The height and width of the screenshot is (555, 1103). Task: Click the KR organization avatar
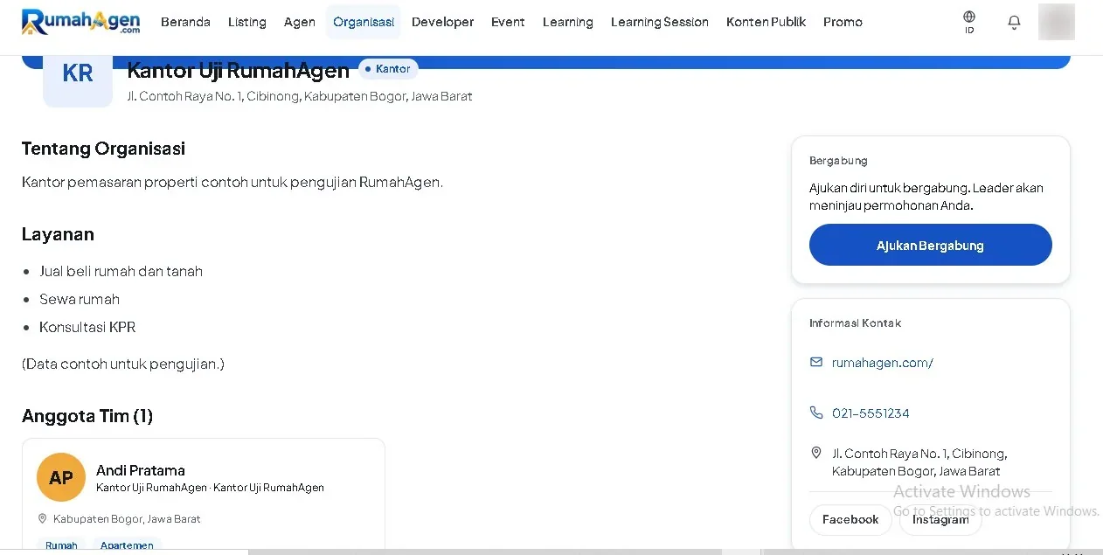point(78,77)
